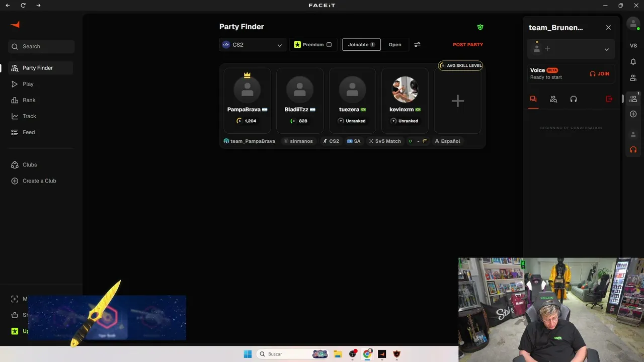This screenshot has width=644, height=362.
Task: Open Google Chrome from the taskbar
Action: (367, 354)
